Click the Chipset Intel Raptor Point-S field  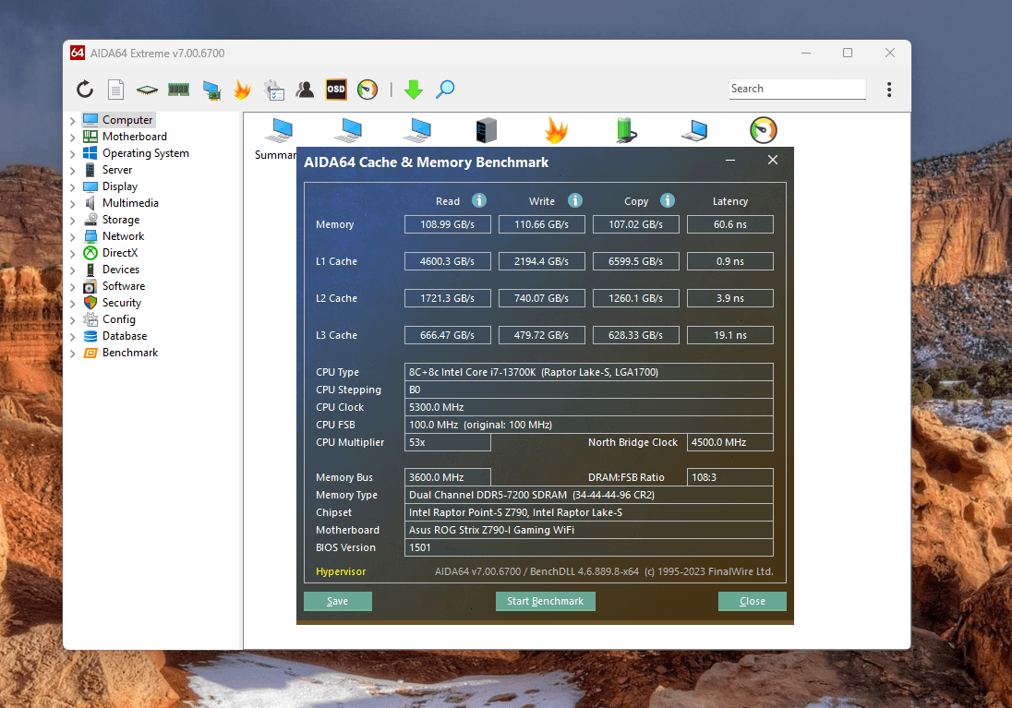click(x=588, y=512)
